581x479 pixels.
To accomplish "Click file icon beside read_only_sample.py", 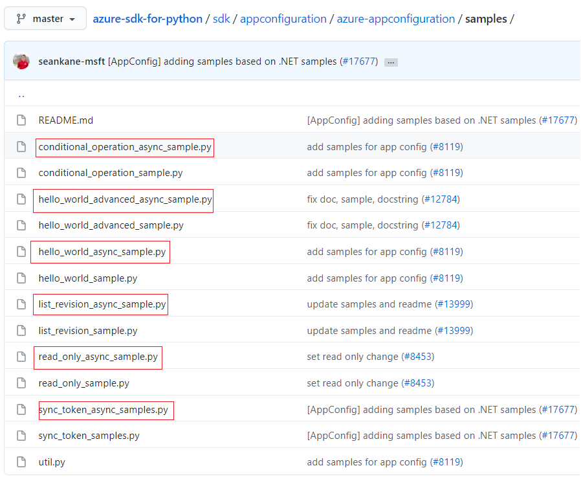I will tap(21, 383).
